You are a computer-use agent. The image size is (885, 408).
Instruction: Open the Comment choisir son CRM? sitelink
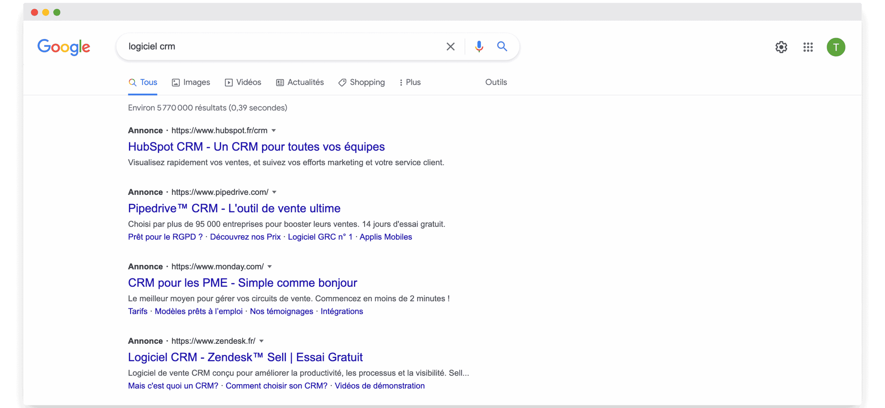[x=276, y=386]
